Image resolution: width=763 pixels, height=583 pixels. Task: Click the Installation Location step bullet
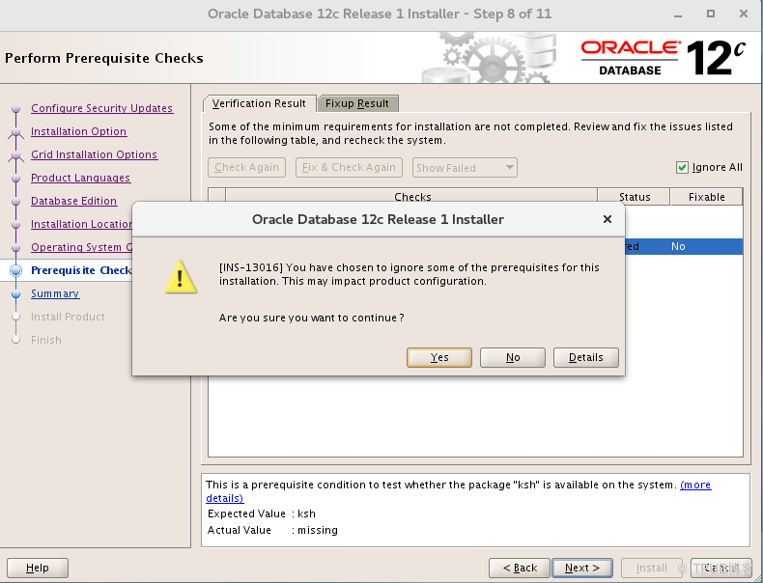tap(16, 225)
